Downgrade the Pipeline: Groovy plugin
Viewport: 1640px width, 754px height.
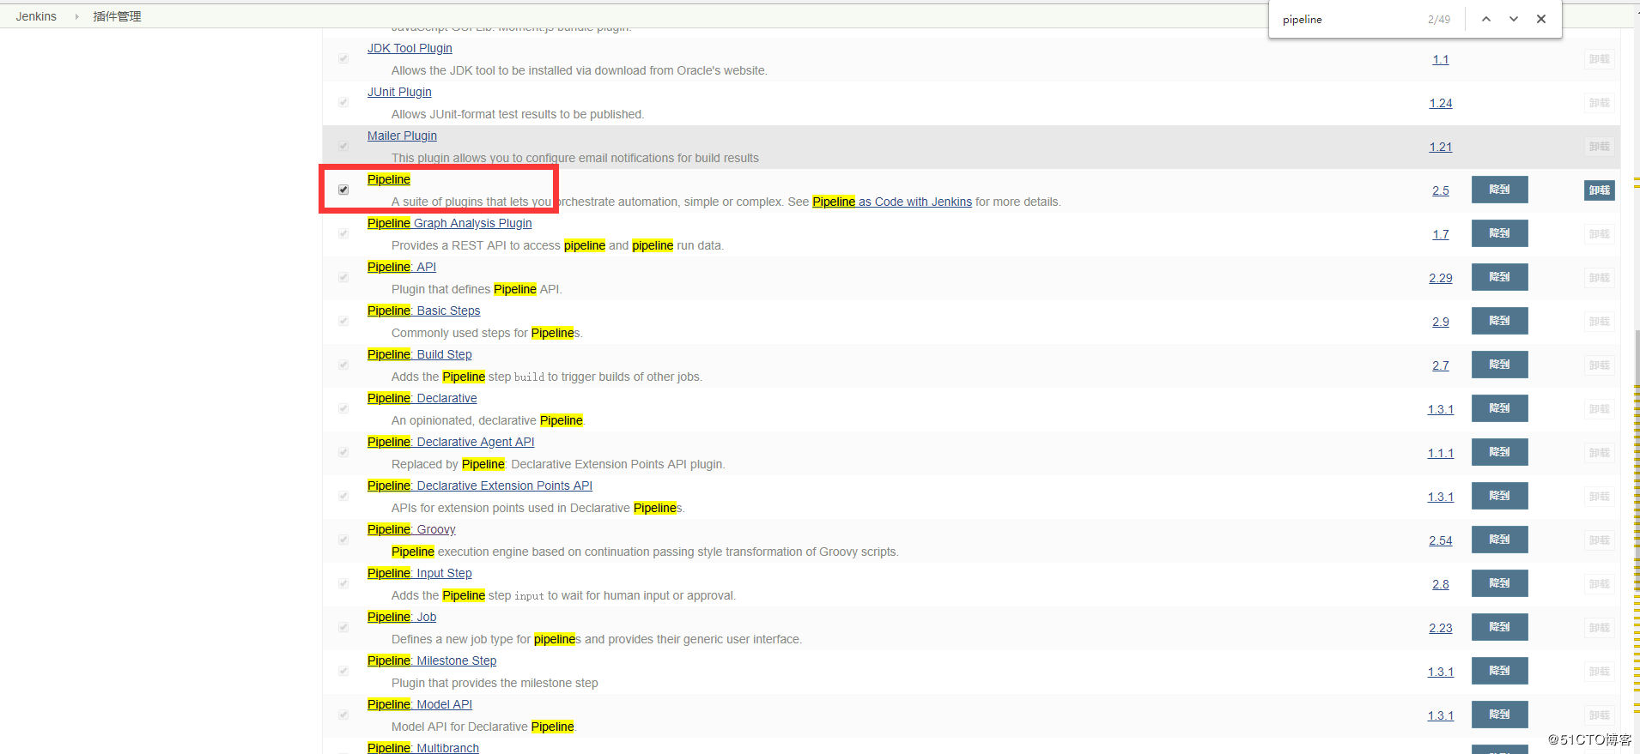point(1500,540)
